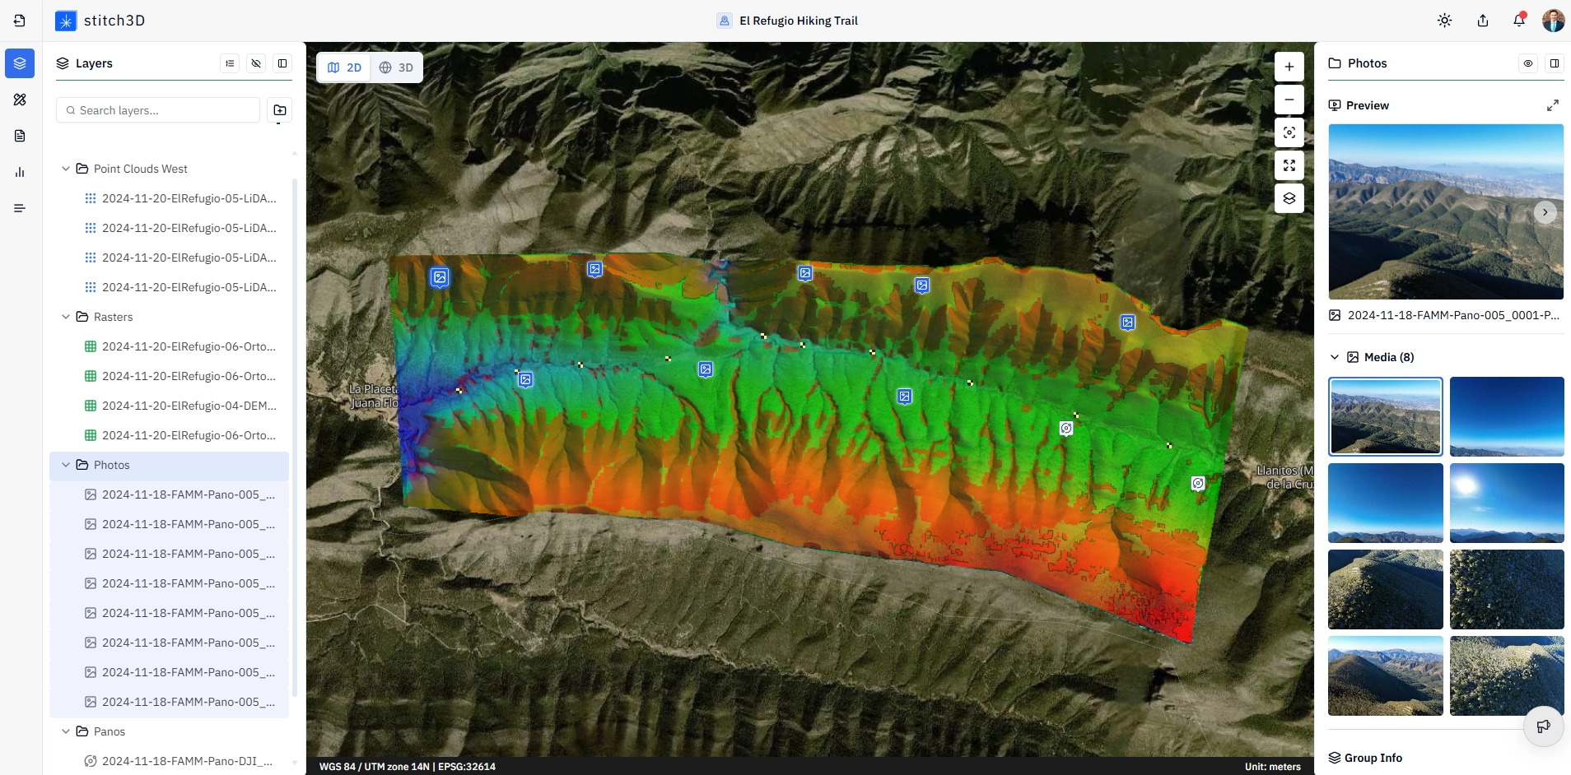
Task: Open the analytics bar chart sidebar icon
Action: [20, 172]
